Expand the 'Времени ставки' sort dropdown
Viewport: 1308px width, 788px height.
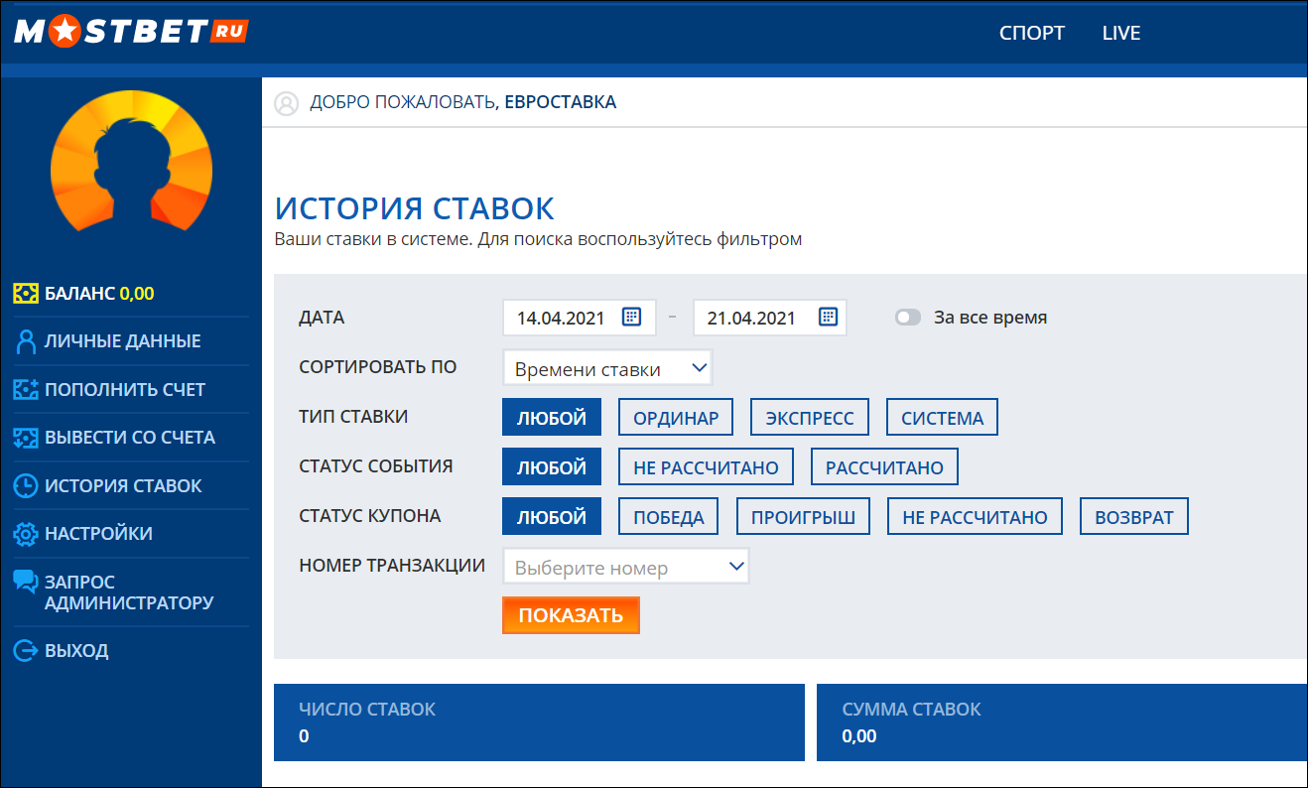607,368
